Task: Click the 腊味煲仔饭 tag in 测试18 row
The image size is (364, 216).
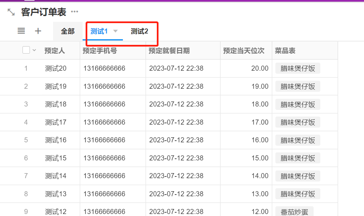Action: (298, 104)
